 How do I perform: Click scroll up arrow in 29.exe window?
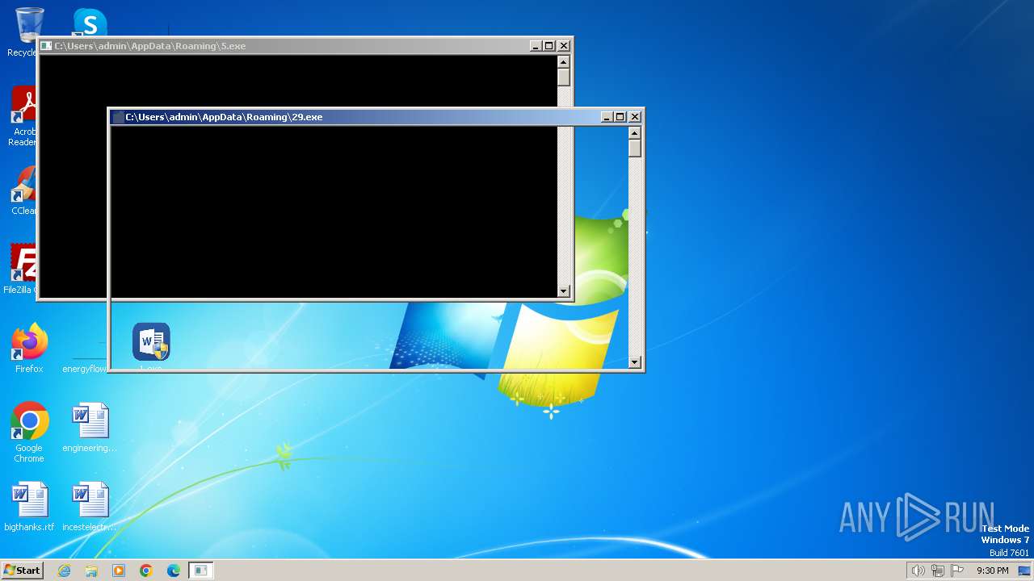click(x=635, y=133)
